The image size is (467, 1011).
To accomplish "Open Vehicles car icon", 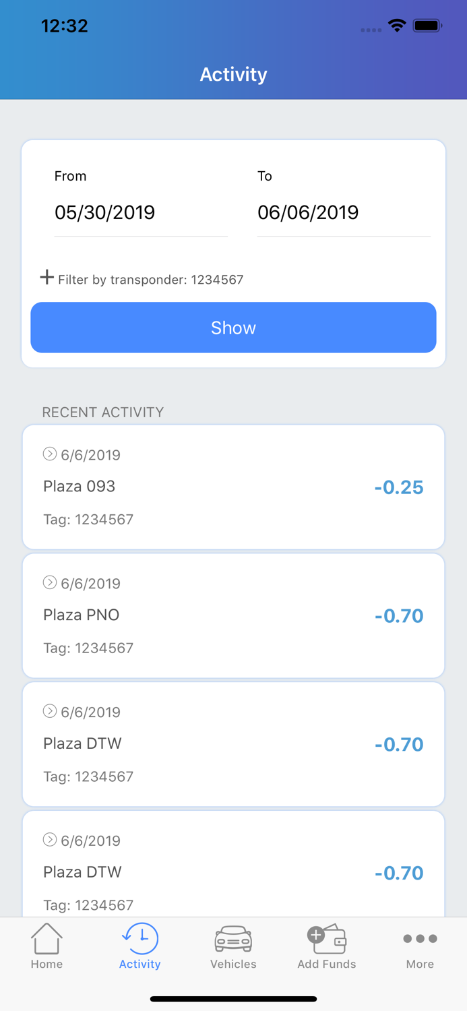I will tap(233, 938).
